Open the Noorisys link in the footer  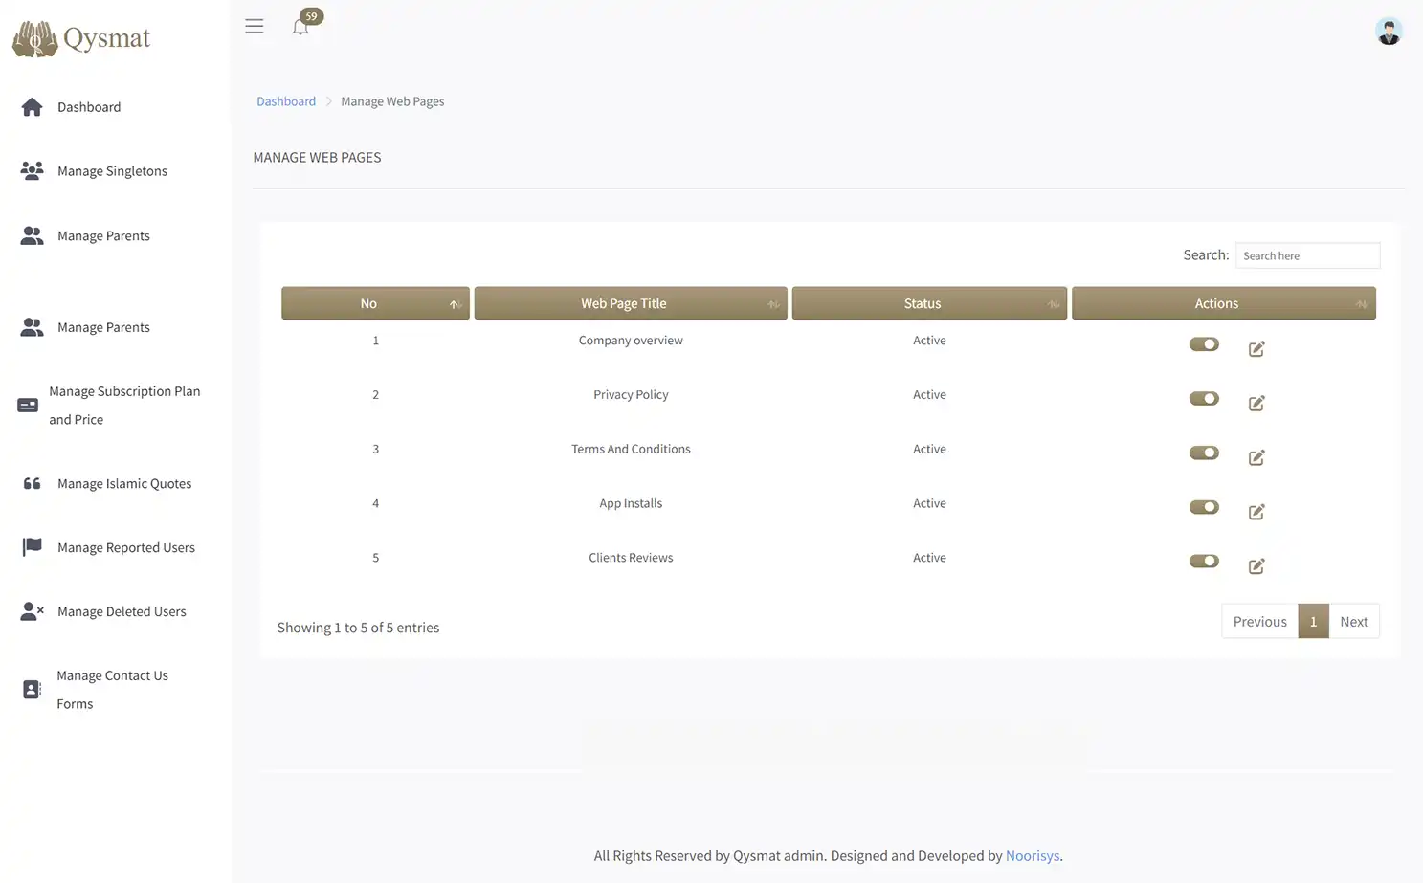click(x=1032, y=855)
